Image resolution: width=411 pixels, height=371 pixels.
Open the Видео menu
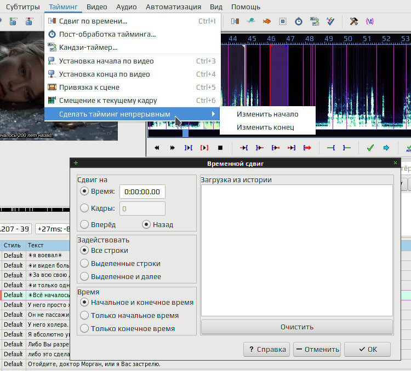tap(96, 7)
